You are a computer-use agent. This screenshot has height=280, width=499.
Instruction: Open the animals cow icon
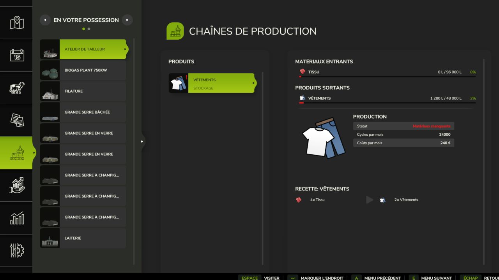tap(17, 87)
